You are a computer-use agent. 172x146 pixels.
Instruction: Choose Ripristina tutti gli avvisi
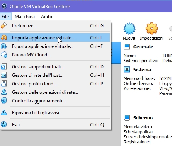55,113
